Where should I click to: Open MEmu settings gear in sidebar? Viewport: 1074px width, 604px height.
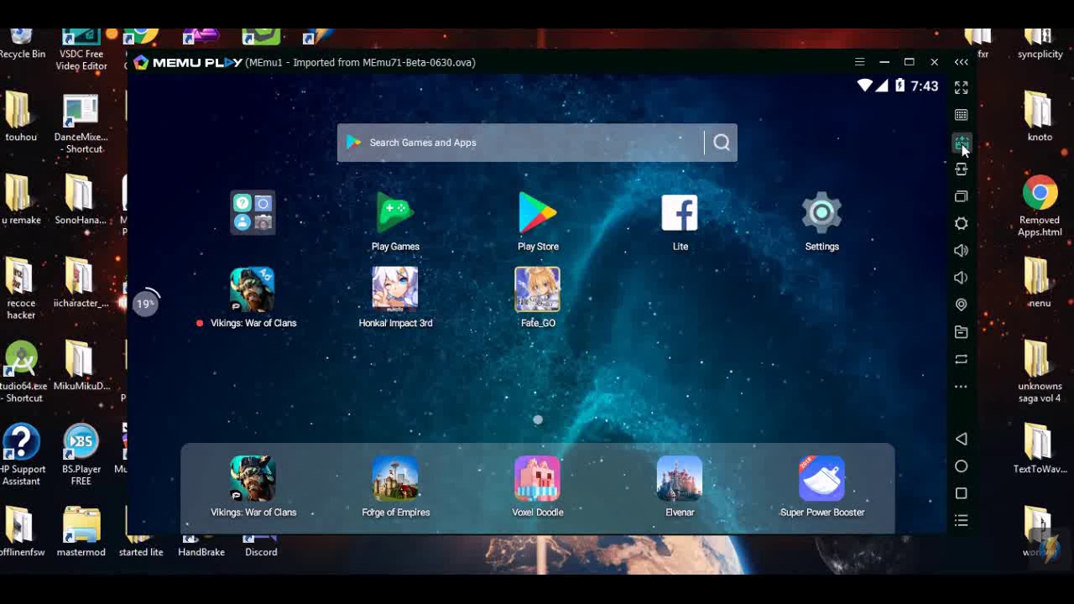point(962,223)
